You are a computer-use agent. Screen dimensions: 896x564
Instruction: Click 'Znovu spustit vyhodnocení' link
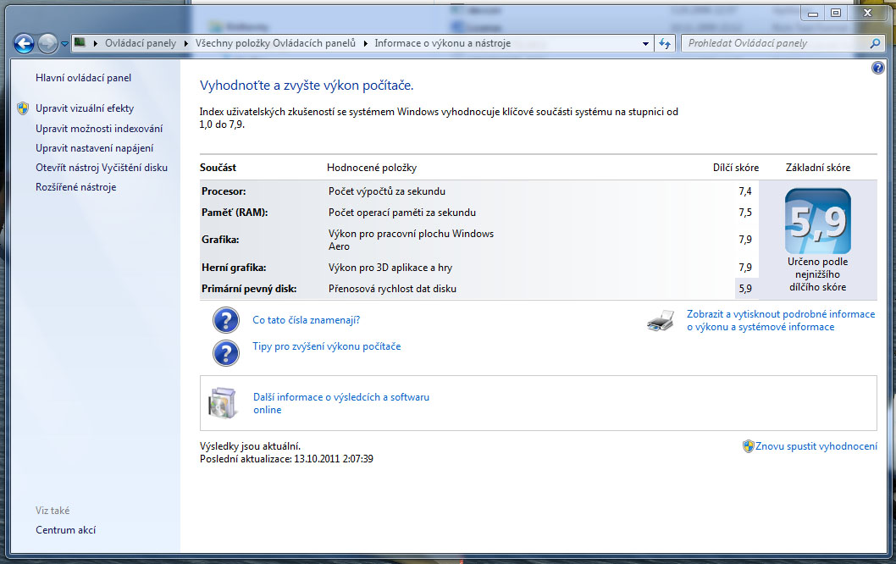click(816, 446)
